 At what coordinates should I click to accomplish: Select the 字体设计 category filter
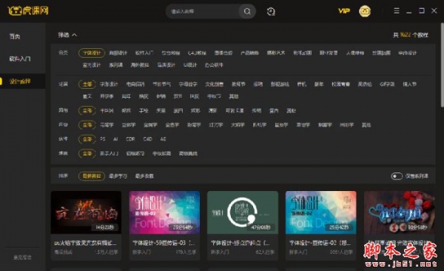click(x=92, y=53)
